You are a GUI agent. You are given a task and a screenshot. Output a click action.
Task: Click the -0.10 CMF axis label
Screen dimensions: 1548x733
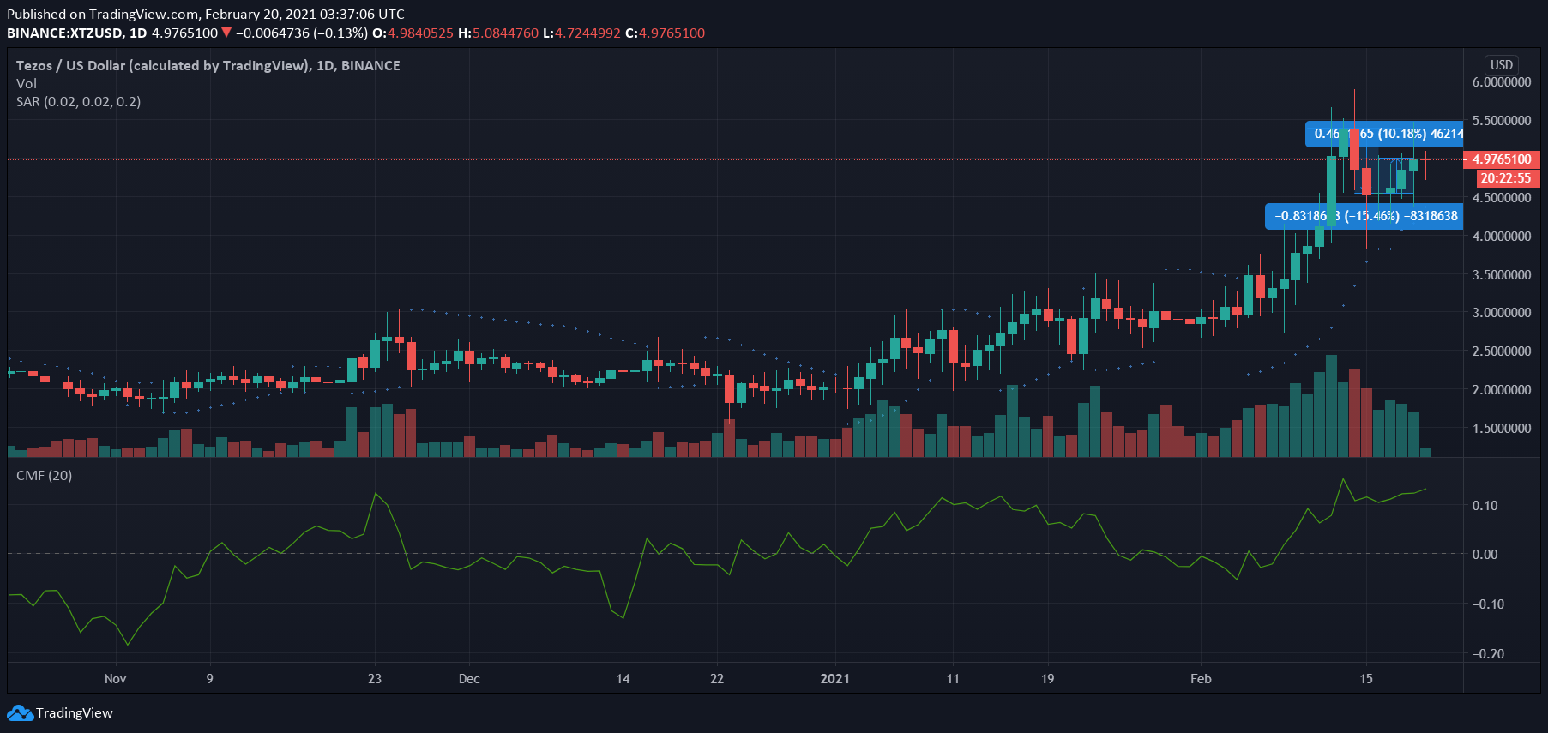(x=1488, y=604)
